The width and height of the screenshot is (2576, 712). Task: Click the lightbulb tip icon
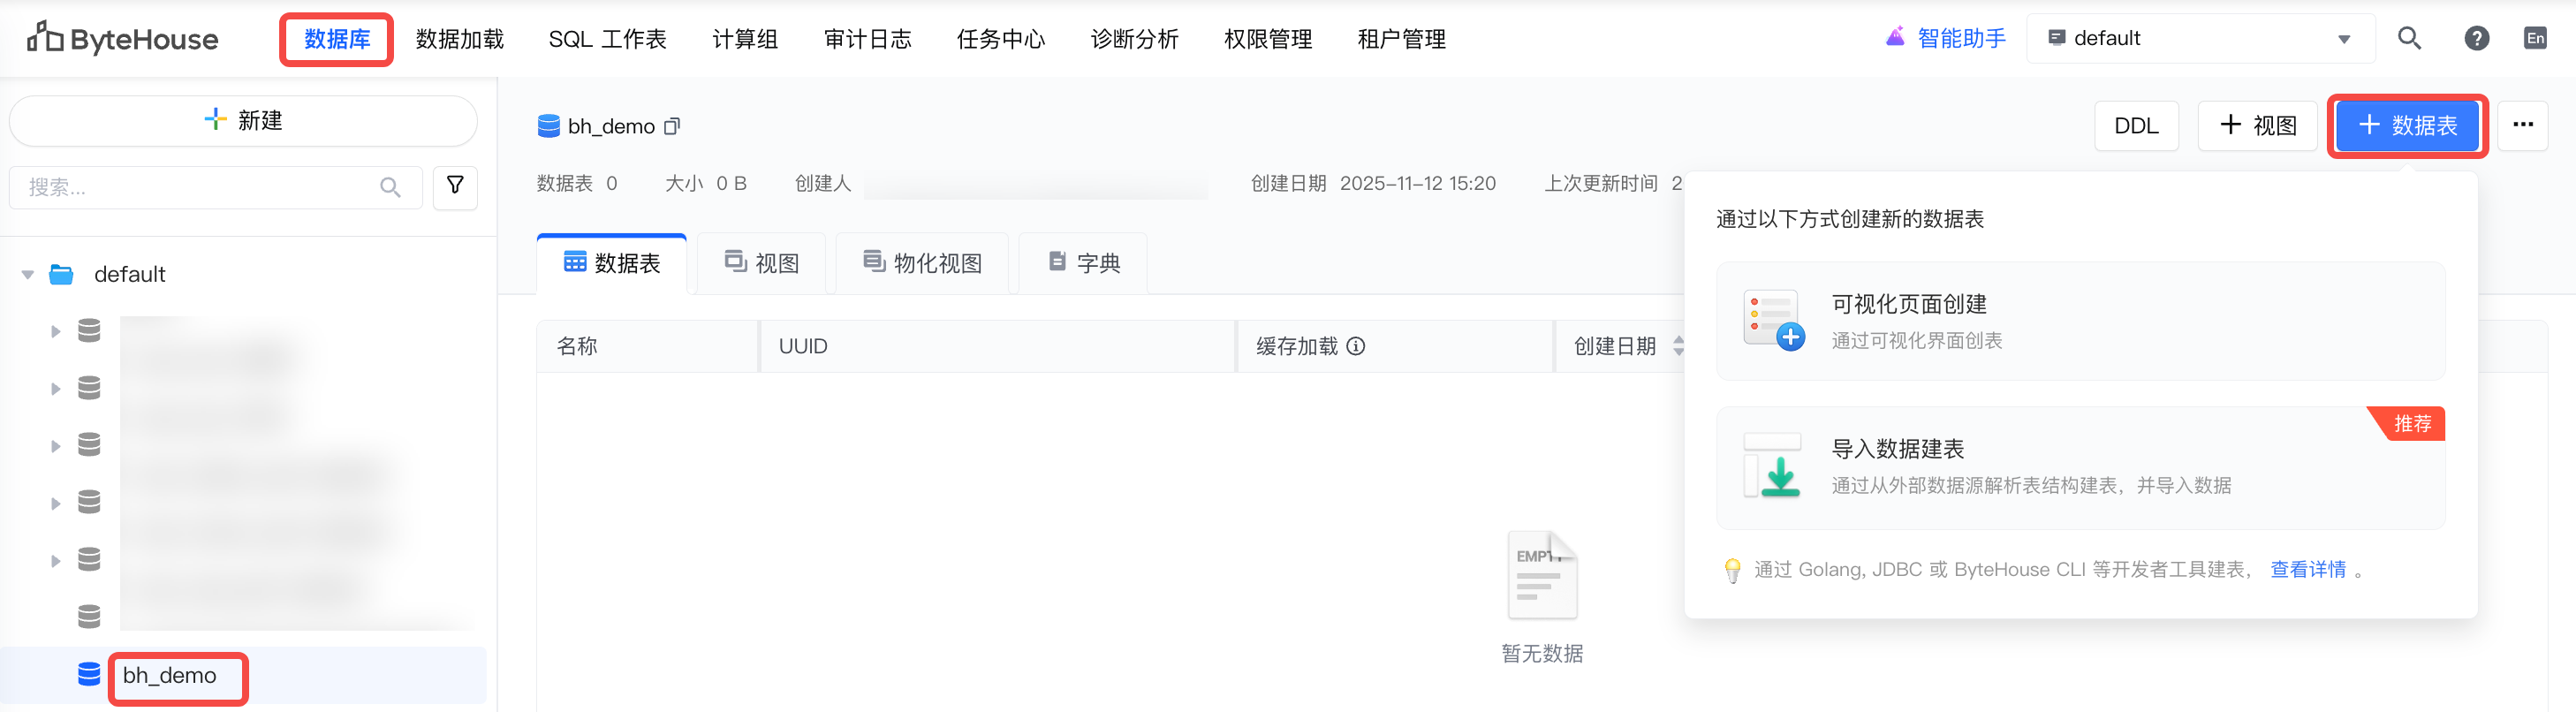coord(1733,570)
